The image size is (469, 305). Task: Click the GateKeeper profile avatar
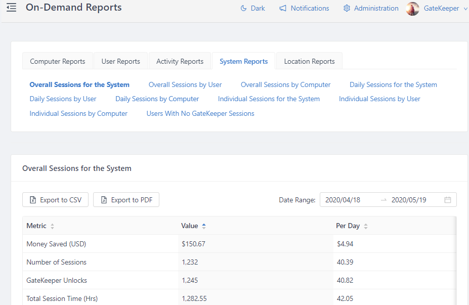pyautogui.click(x=412, y=9)
